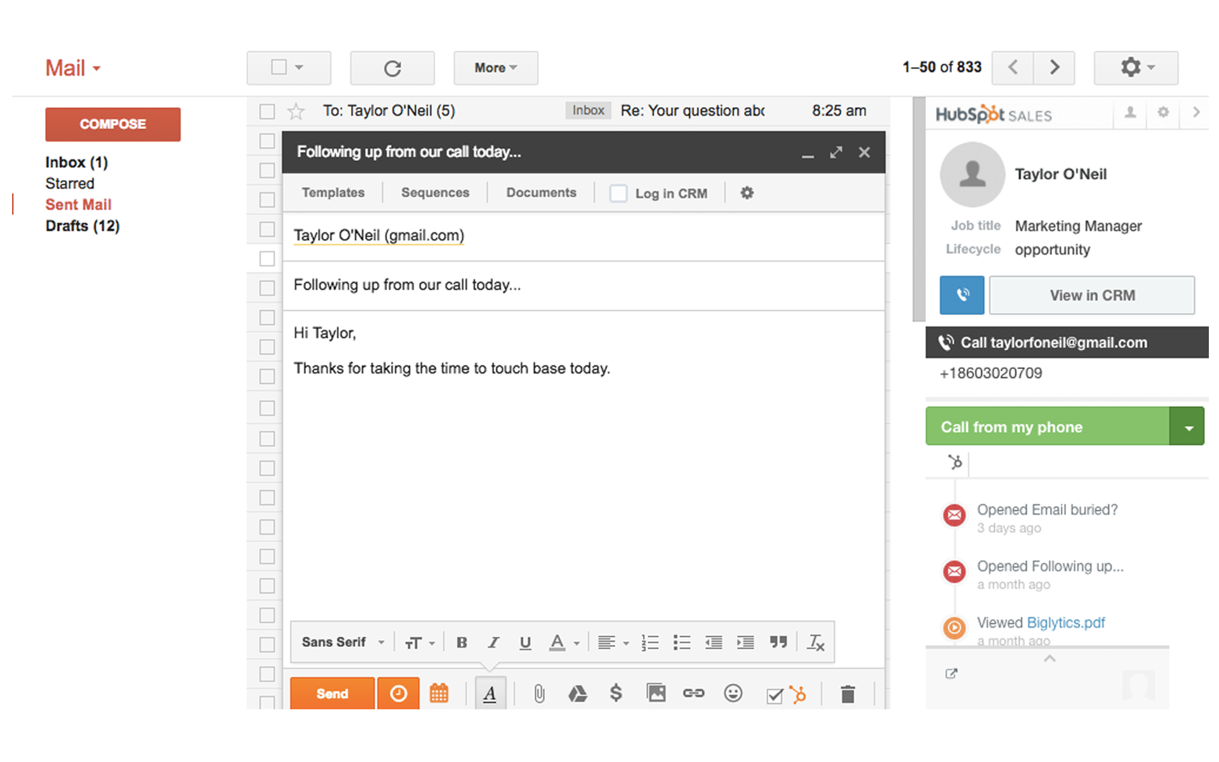Viewport: 1219px width, 762px height.
Task: Toggle the formatting options A button
Action: [490, 693]
